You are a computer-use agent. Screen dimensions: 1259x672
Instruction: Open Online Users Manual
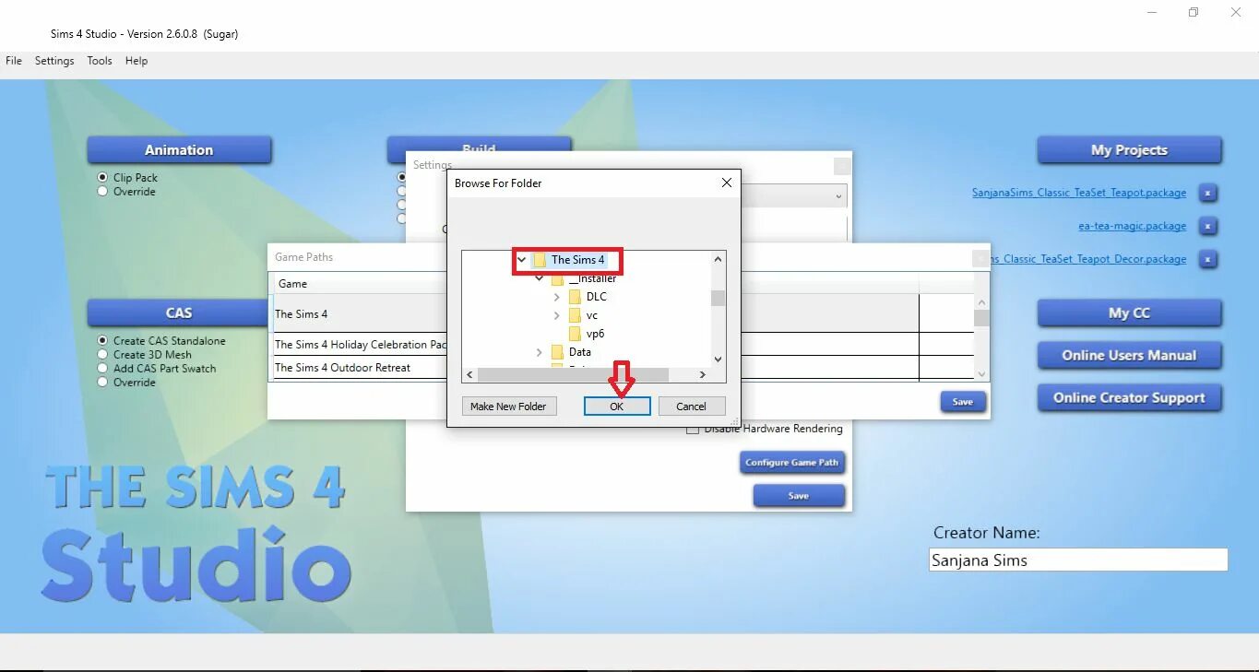click(1129, 355)
